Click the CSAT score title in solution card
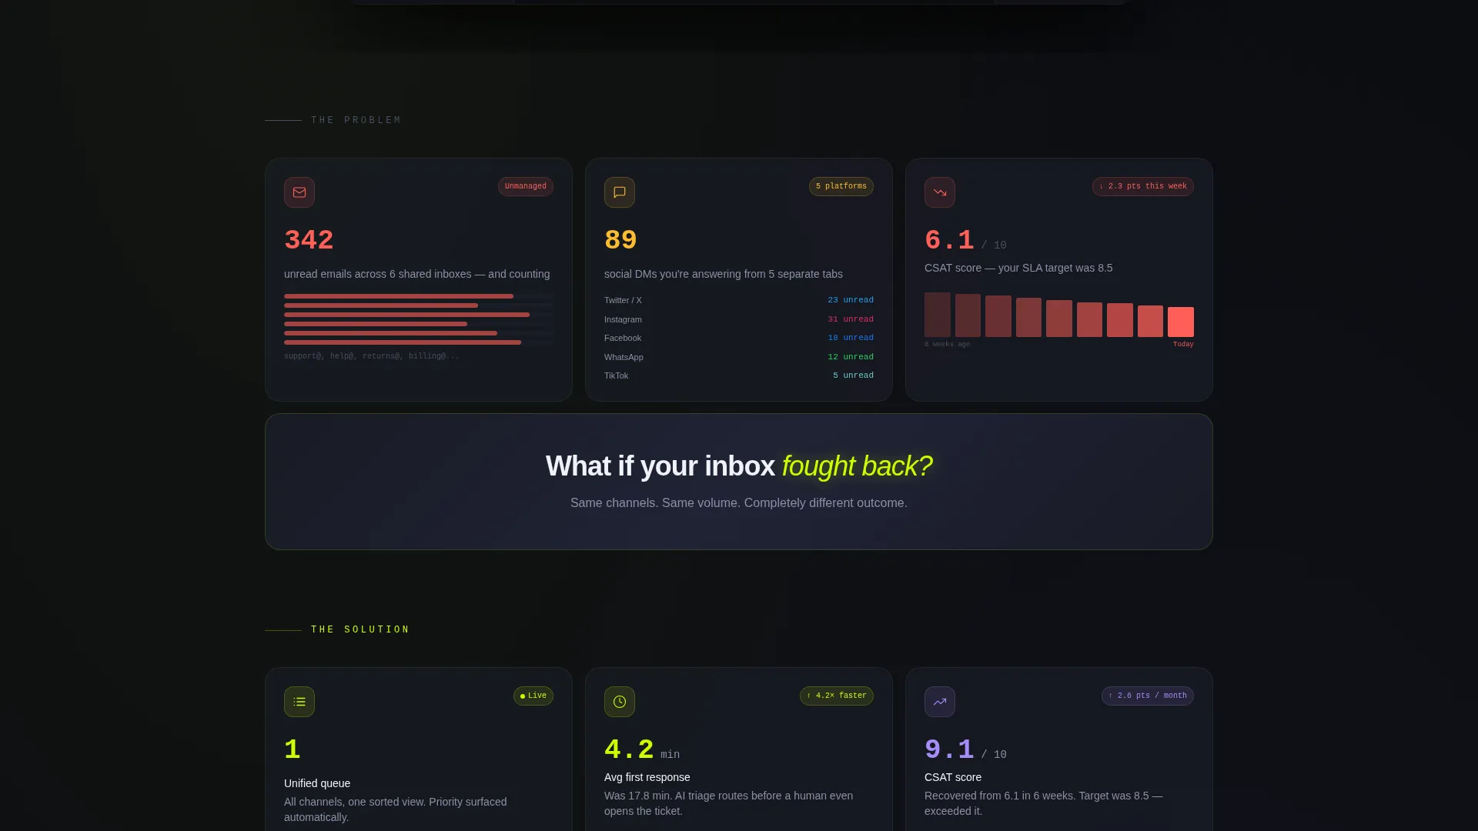This screenshot has height=831, width=1478. point(953,777)
